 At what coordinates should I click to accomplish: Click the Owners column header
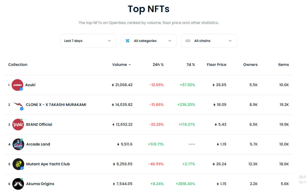[250, 65]
